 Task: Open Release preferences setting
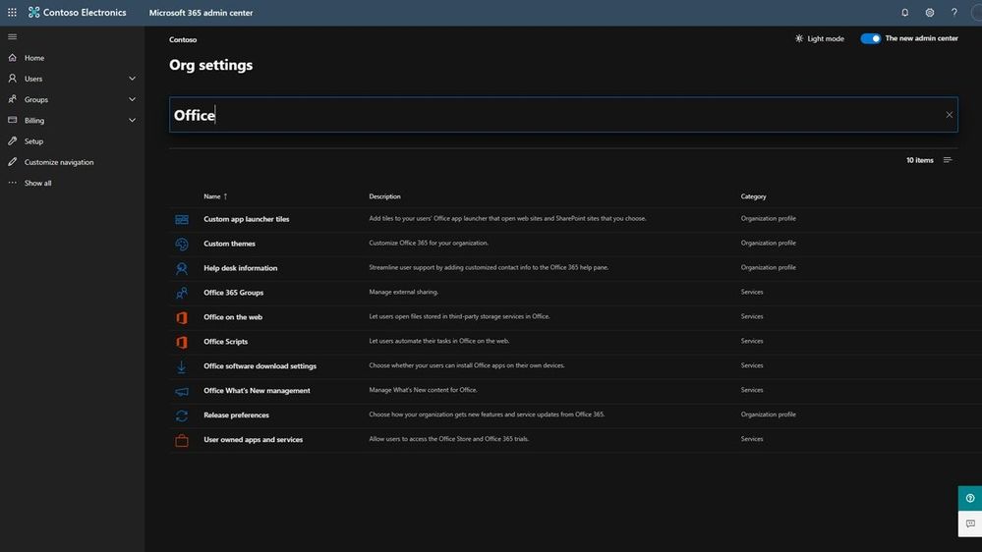click(236, 415)
